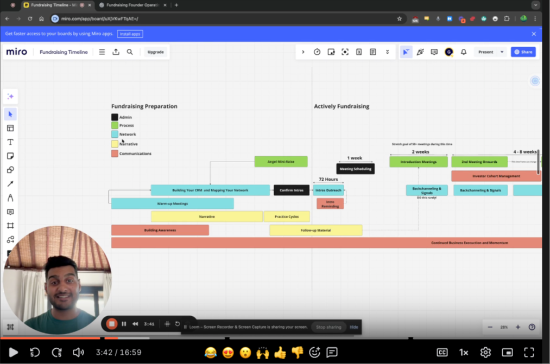Open the Notifications bell

(463, 52)
